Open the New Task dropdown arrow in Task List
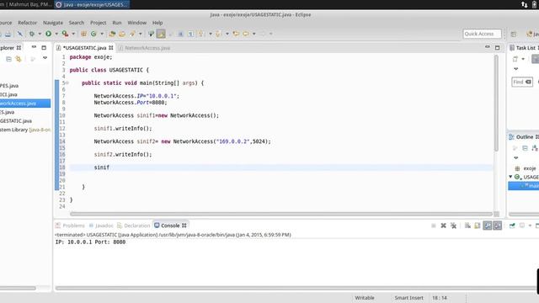The width and height of the screenshot is (539, 303). point(523,59)
